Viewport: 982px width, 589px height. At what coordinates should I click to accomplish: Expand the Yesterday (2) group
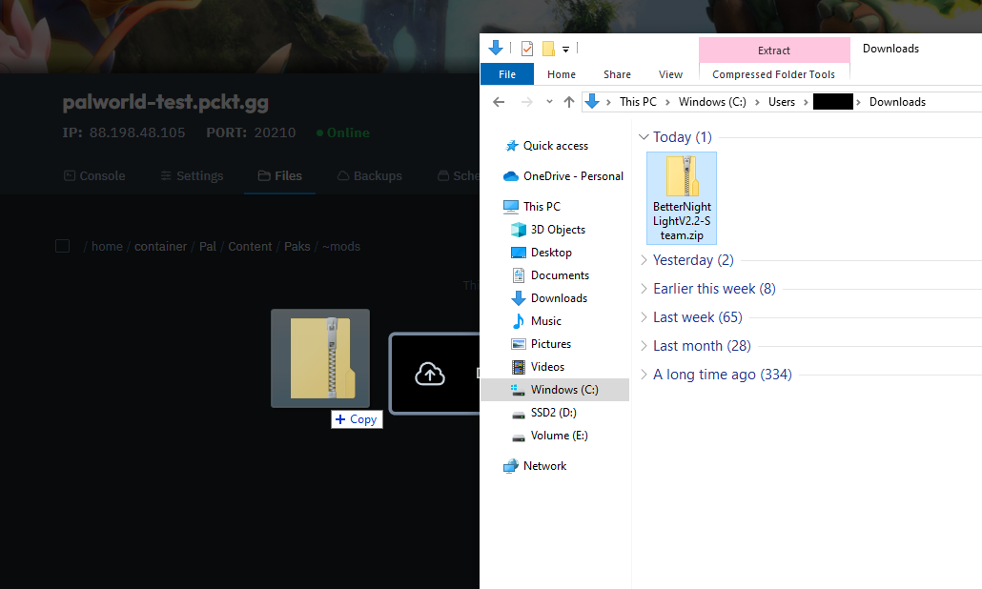click(x=644, y=260)
